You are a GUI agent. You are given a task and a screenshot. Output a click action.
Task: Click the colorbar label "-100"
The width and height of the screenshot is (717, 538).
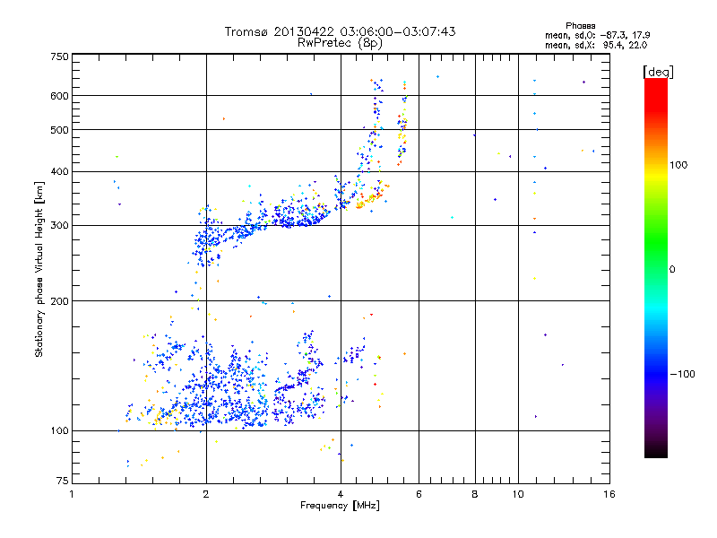tap(682, 374)
